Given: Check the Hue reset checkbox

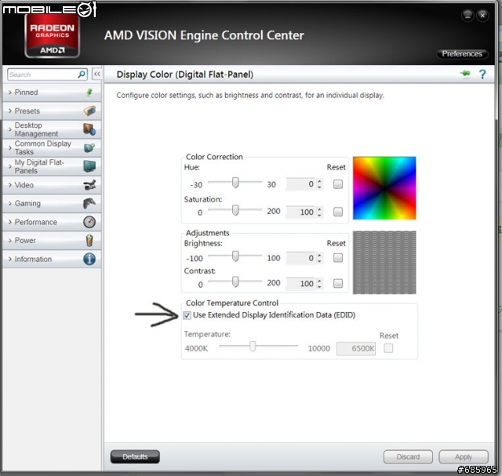Looking at the screenshot, I should 338,184.
